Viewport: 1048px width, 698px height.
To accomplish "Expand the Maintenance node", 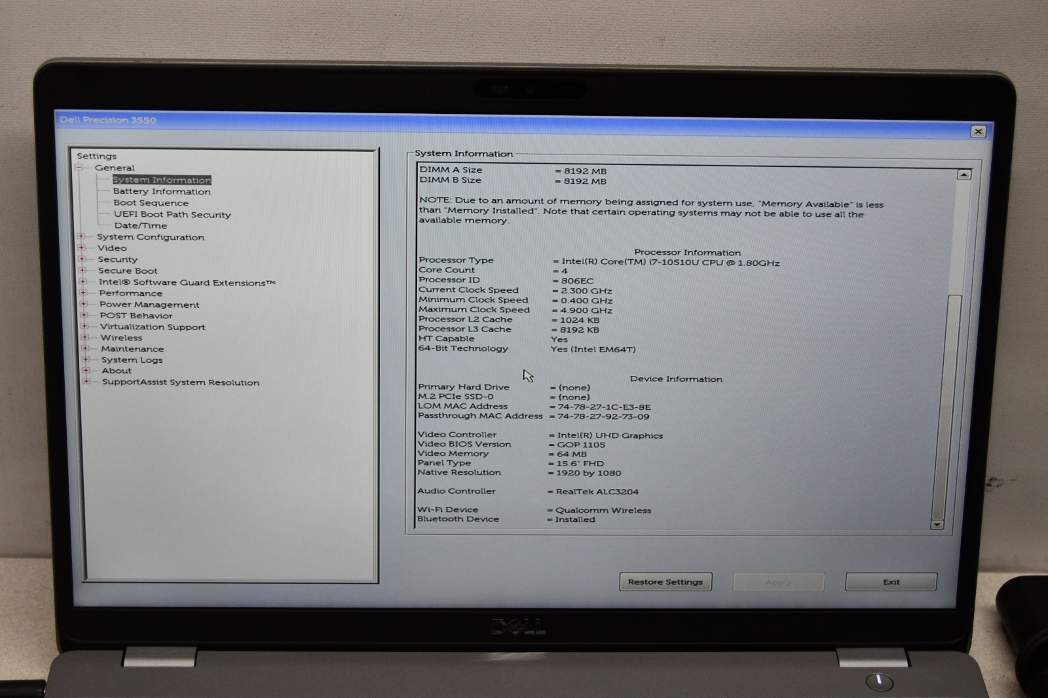I will [x=84, y=348].
